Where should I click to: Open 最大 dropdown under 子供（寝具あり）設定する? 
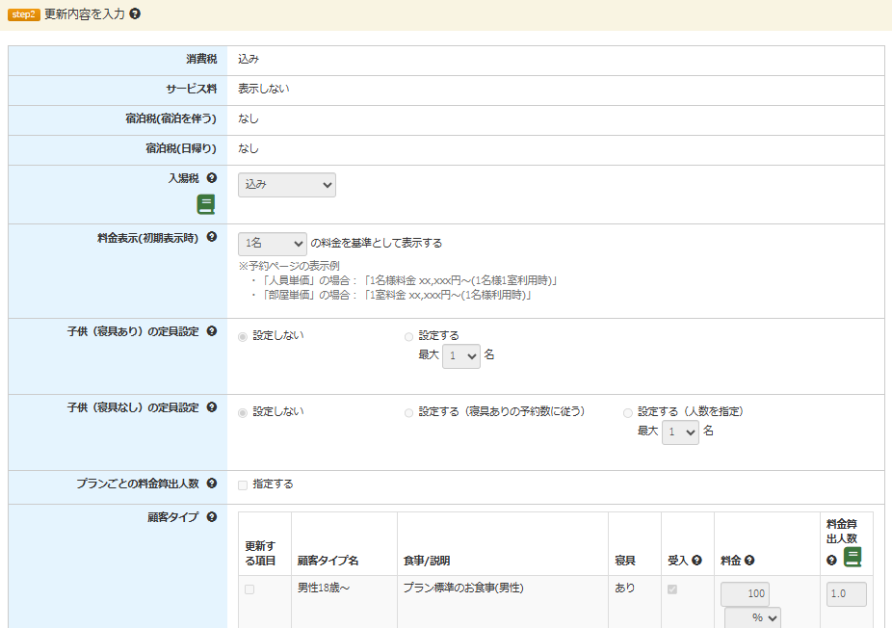tap(461, 356)
